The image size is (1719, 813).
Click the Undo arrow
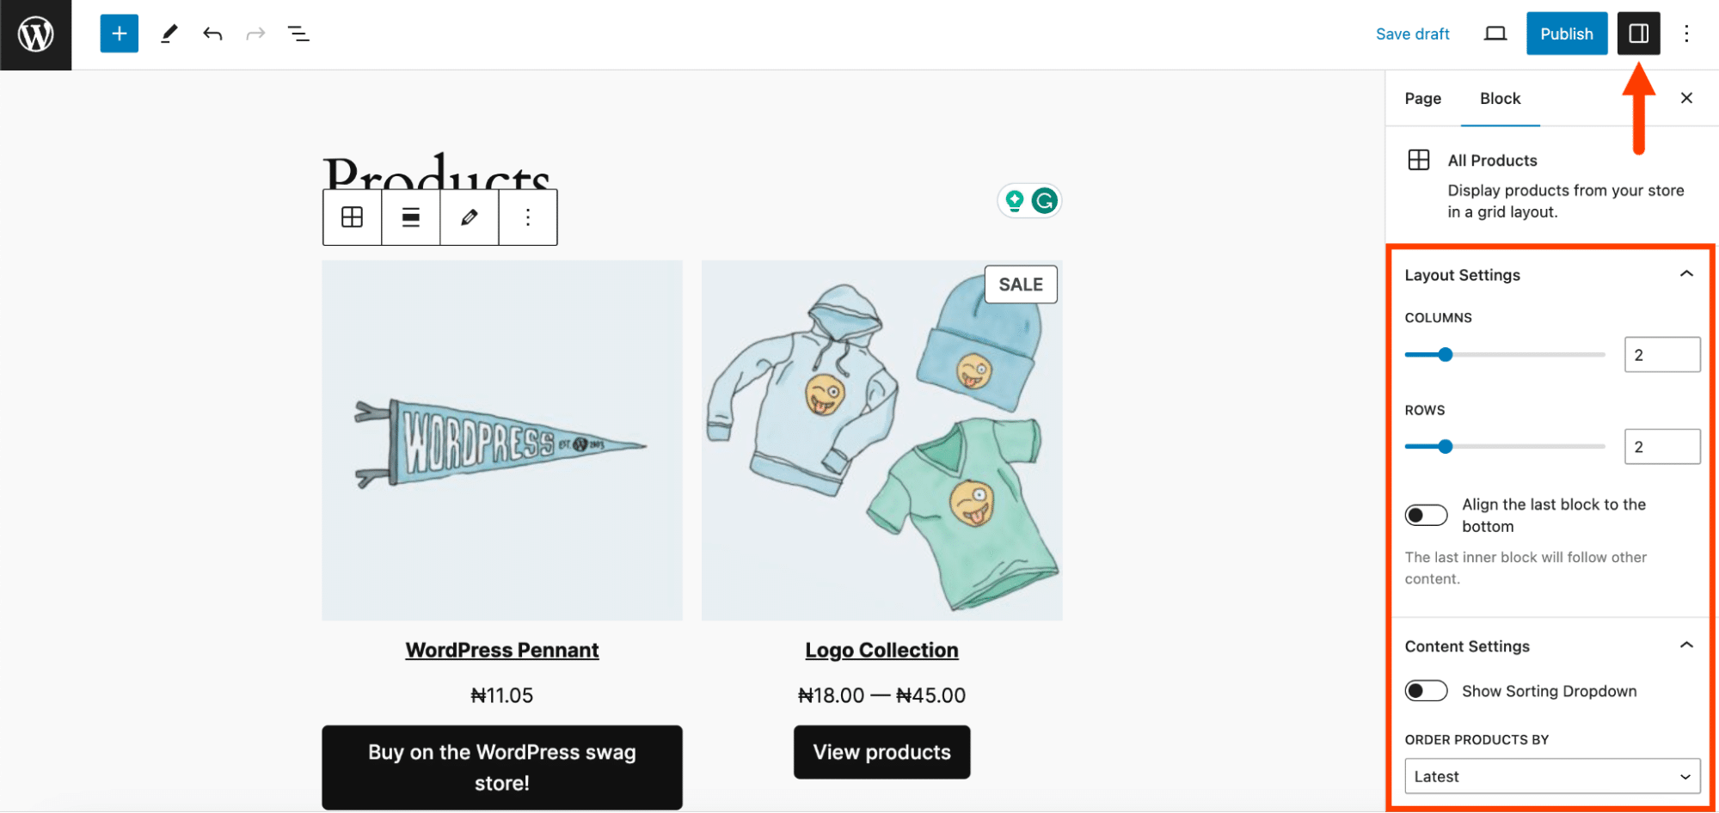pos(212,34)
